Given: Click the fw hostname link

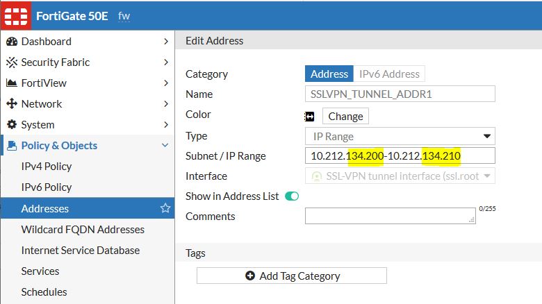Looking at the screenshot, I should 124,16.
